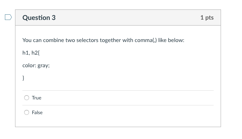Click "h2{" in the selector line
This screenshot has height=139, width=242.
click(35, 53)
